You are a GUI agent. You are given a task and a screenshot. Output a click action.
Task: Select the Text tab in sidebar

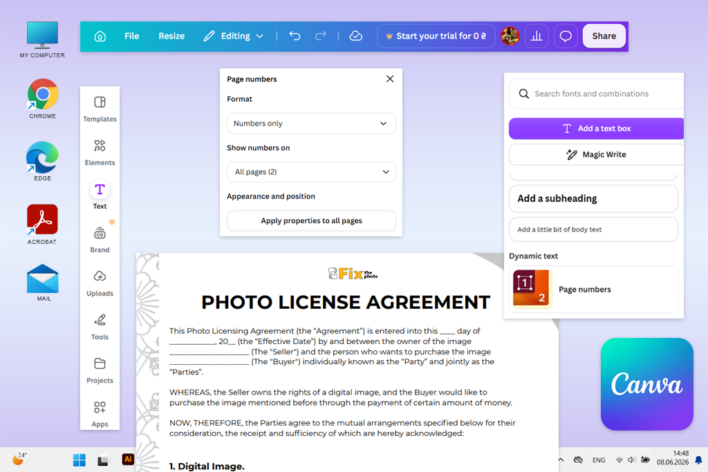click(100, 196)
